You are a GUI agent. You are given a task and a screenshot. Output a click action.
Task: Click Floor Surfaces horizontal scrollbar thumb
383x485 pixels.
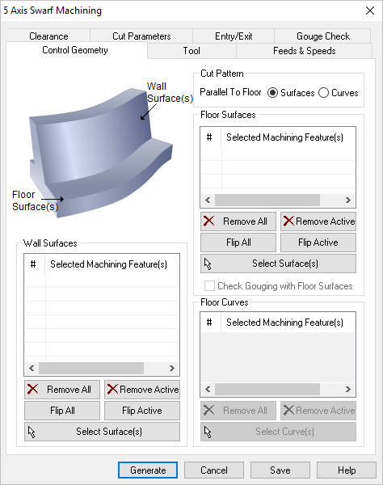click(x=267, y=200)
